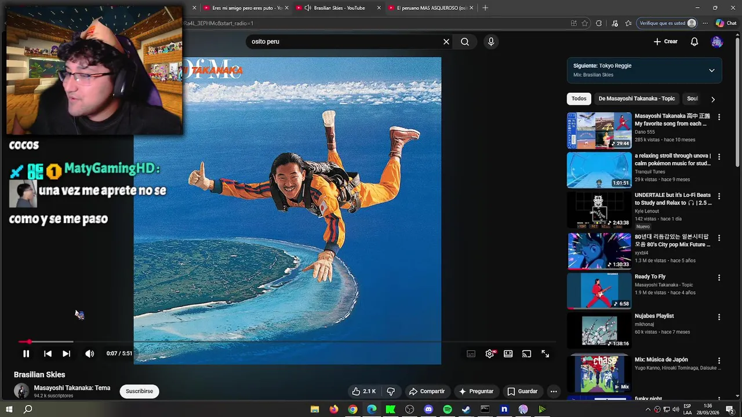Click the 'Verifique que es usted' profile button

[667, 23]
